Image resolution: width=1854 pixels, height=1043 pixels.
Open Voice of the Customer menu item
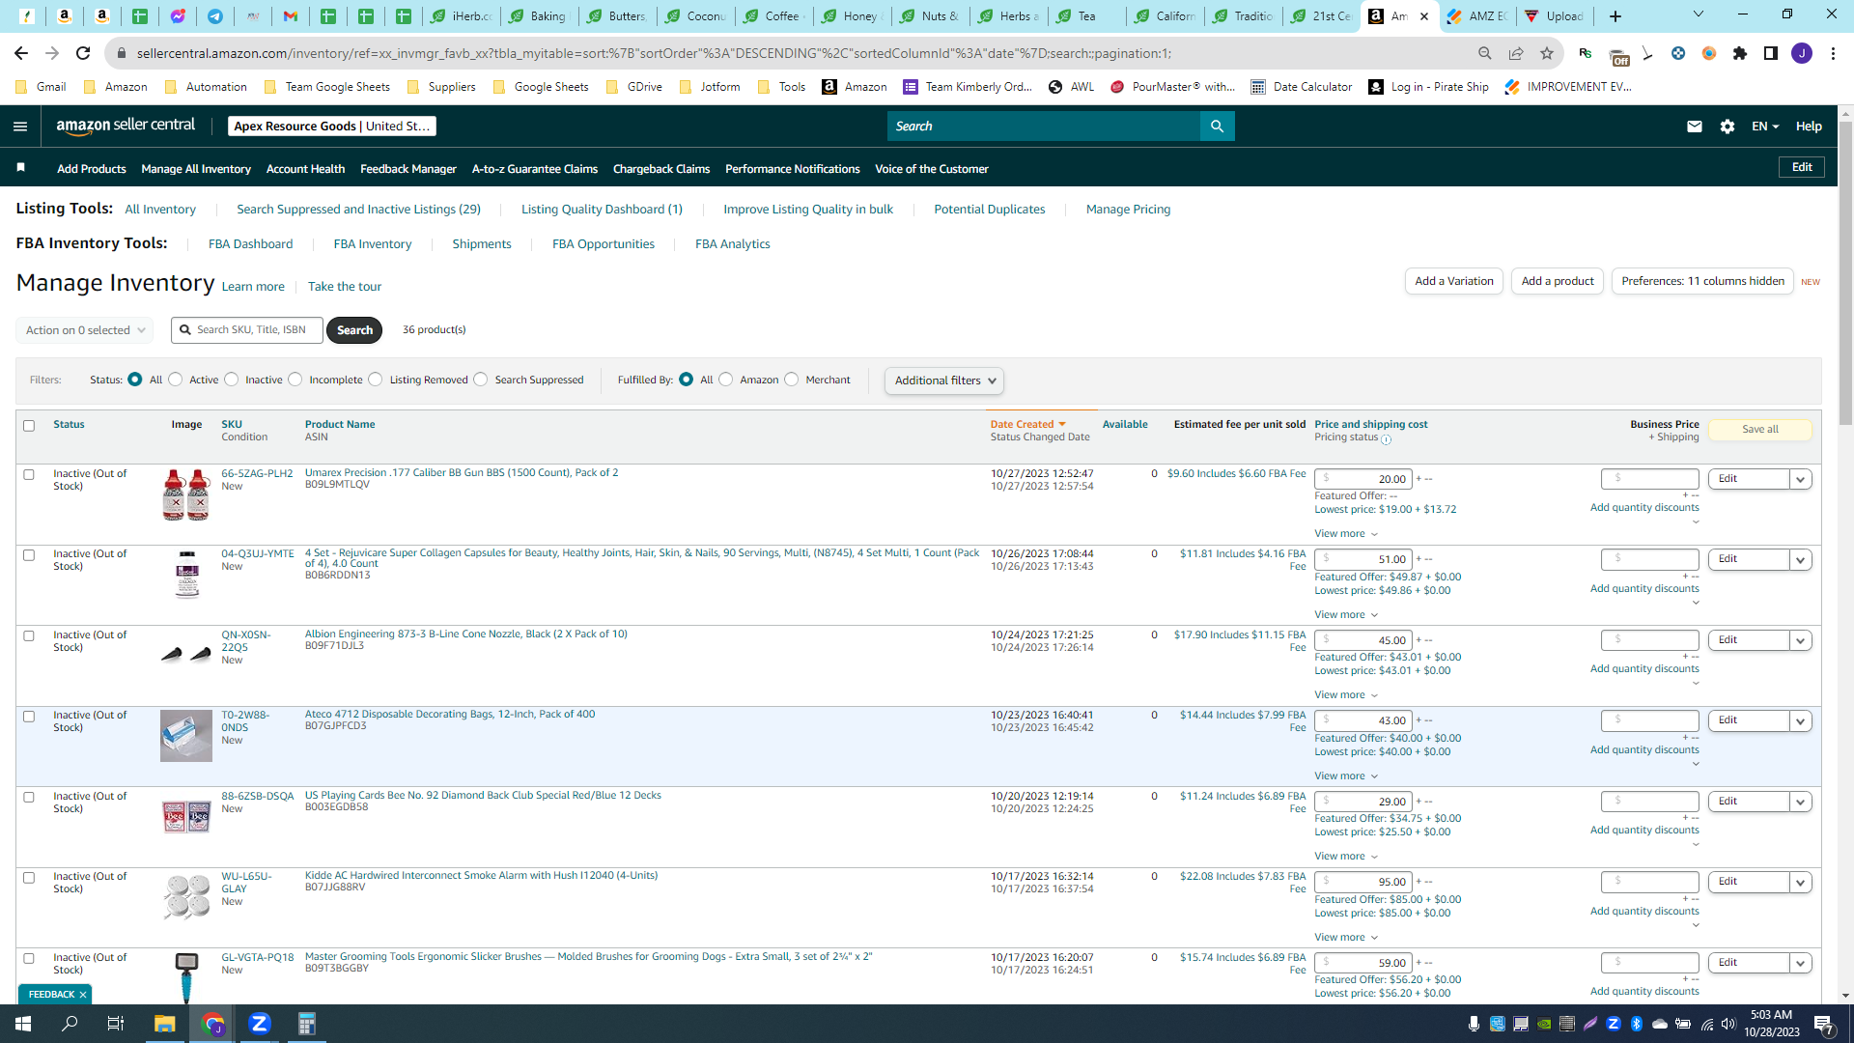click(x=932, y=169)
